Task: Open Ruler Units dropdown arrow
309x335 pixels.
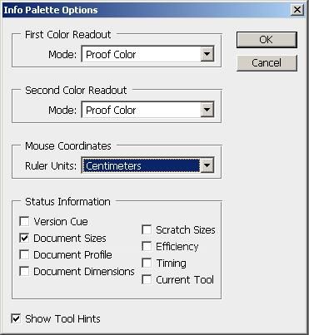Action: point(207,165)
